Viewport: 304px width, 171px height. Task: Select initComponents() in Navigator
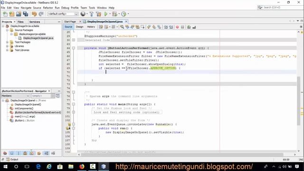24,108
